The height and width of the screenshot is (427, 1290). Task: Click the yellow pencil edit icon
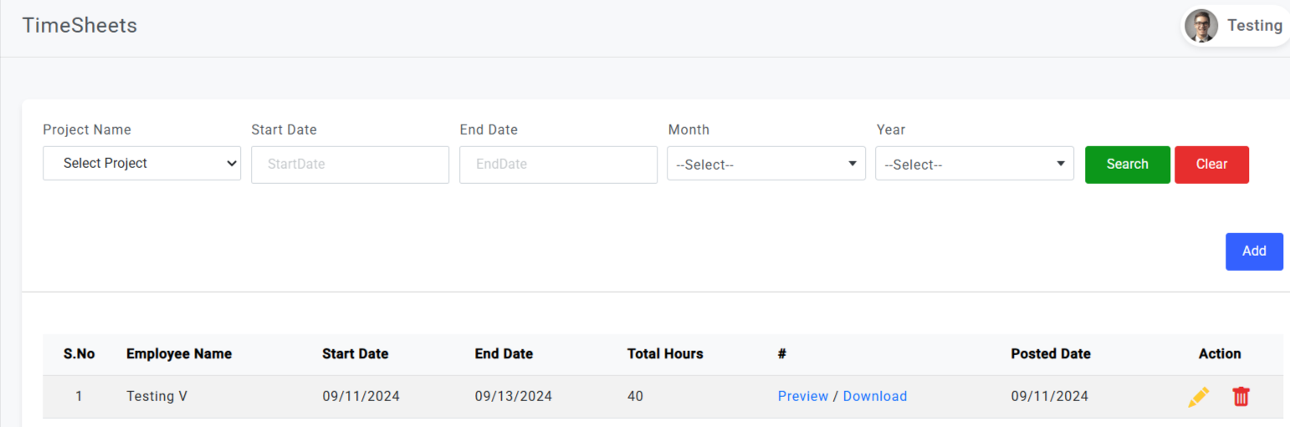(x=1198, y=397)
